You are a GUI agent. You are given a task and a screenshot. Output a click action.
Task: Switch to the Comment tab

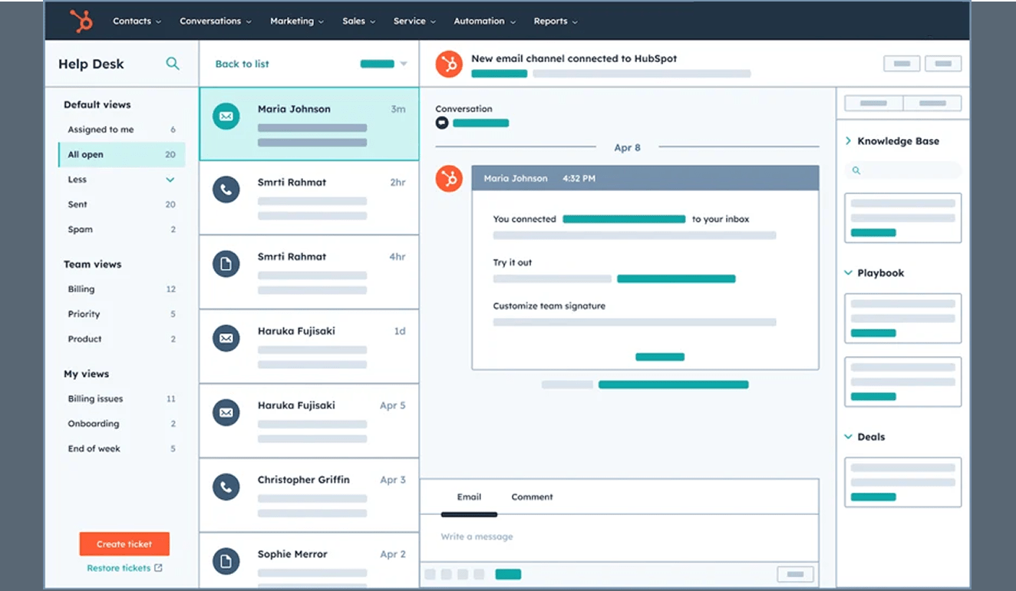click(x=532, y=497)
